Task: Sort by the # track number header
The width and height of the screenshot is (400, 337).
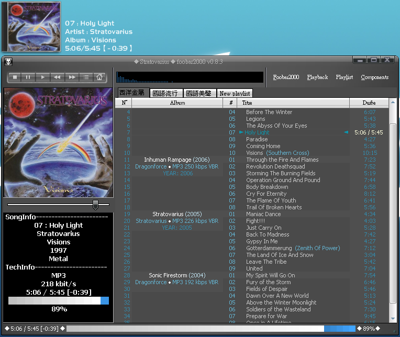Action: [230, 103]
